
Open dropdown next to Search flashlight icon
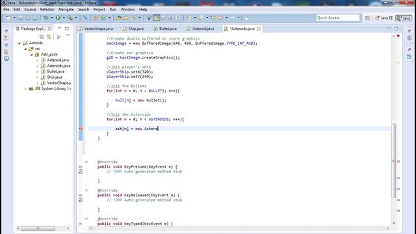[x=140, y=18]
